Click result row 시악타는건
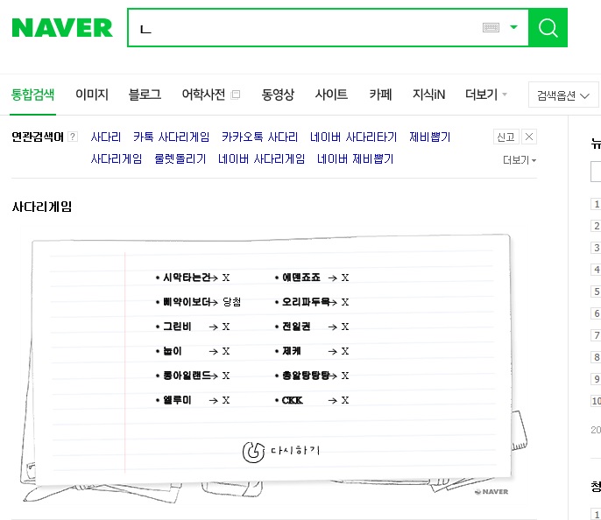 click(193, 278)
